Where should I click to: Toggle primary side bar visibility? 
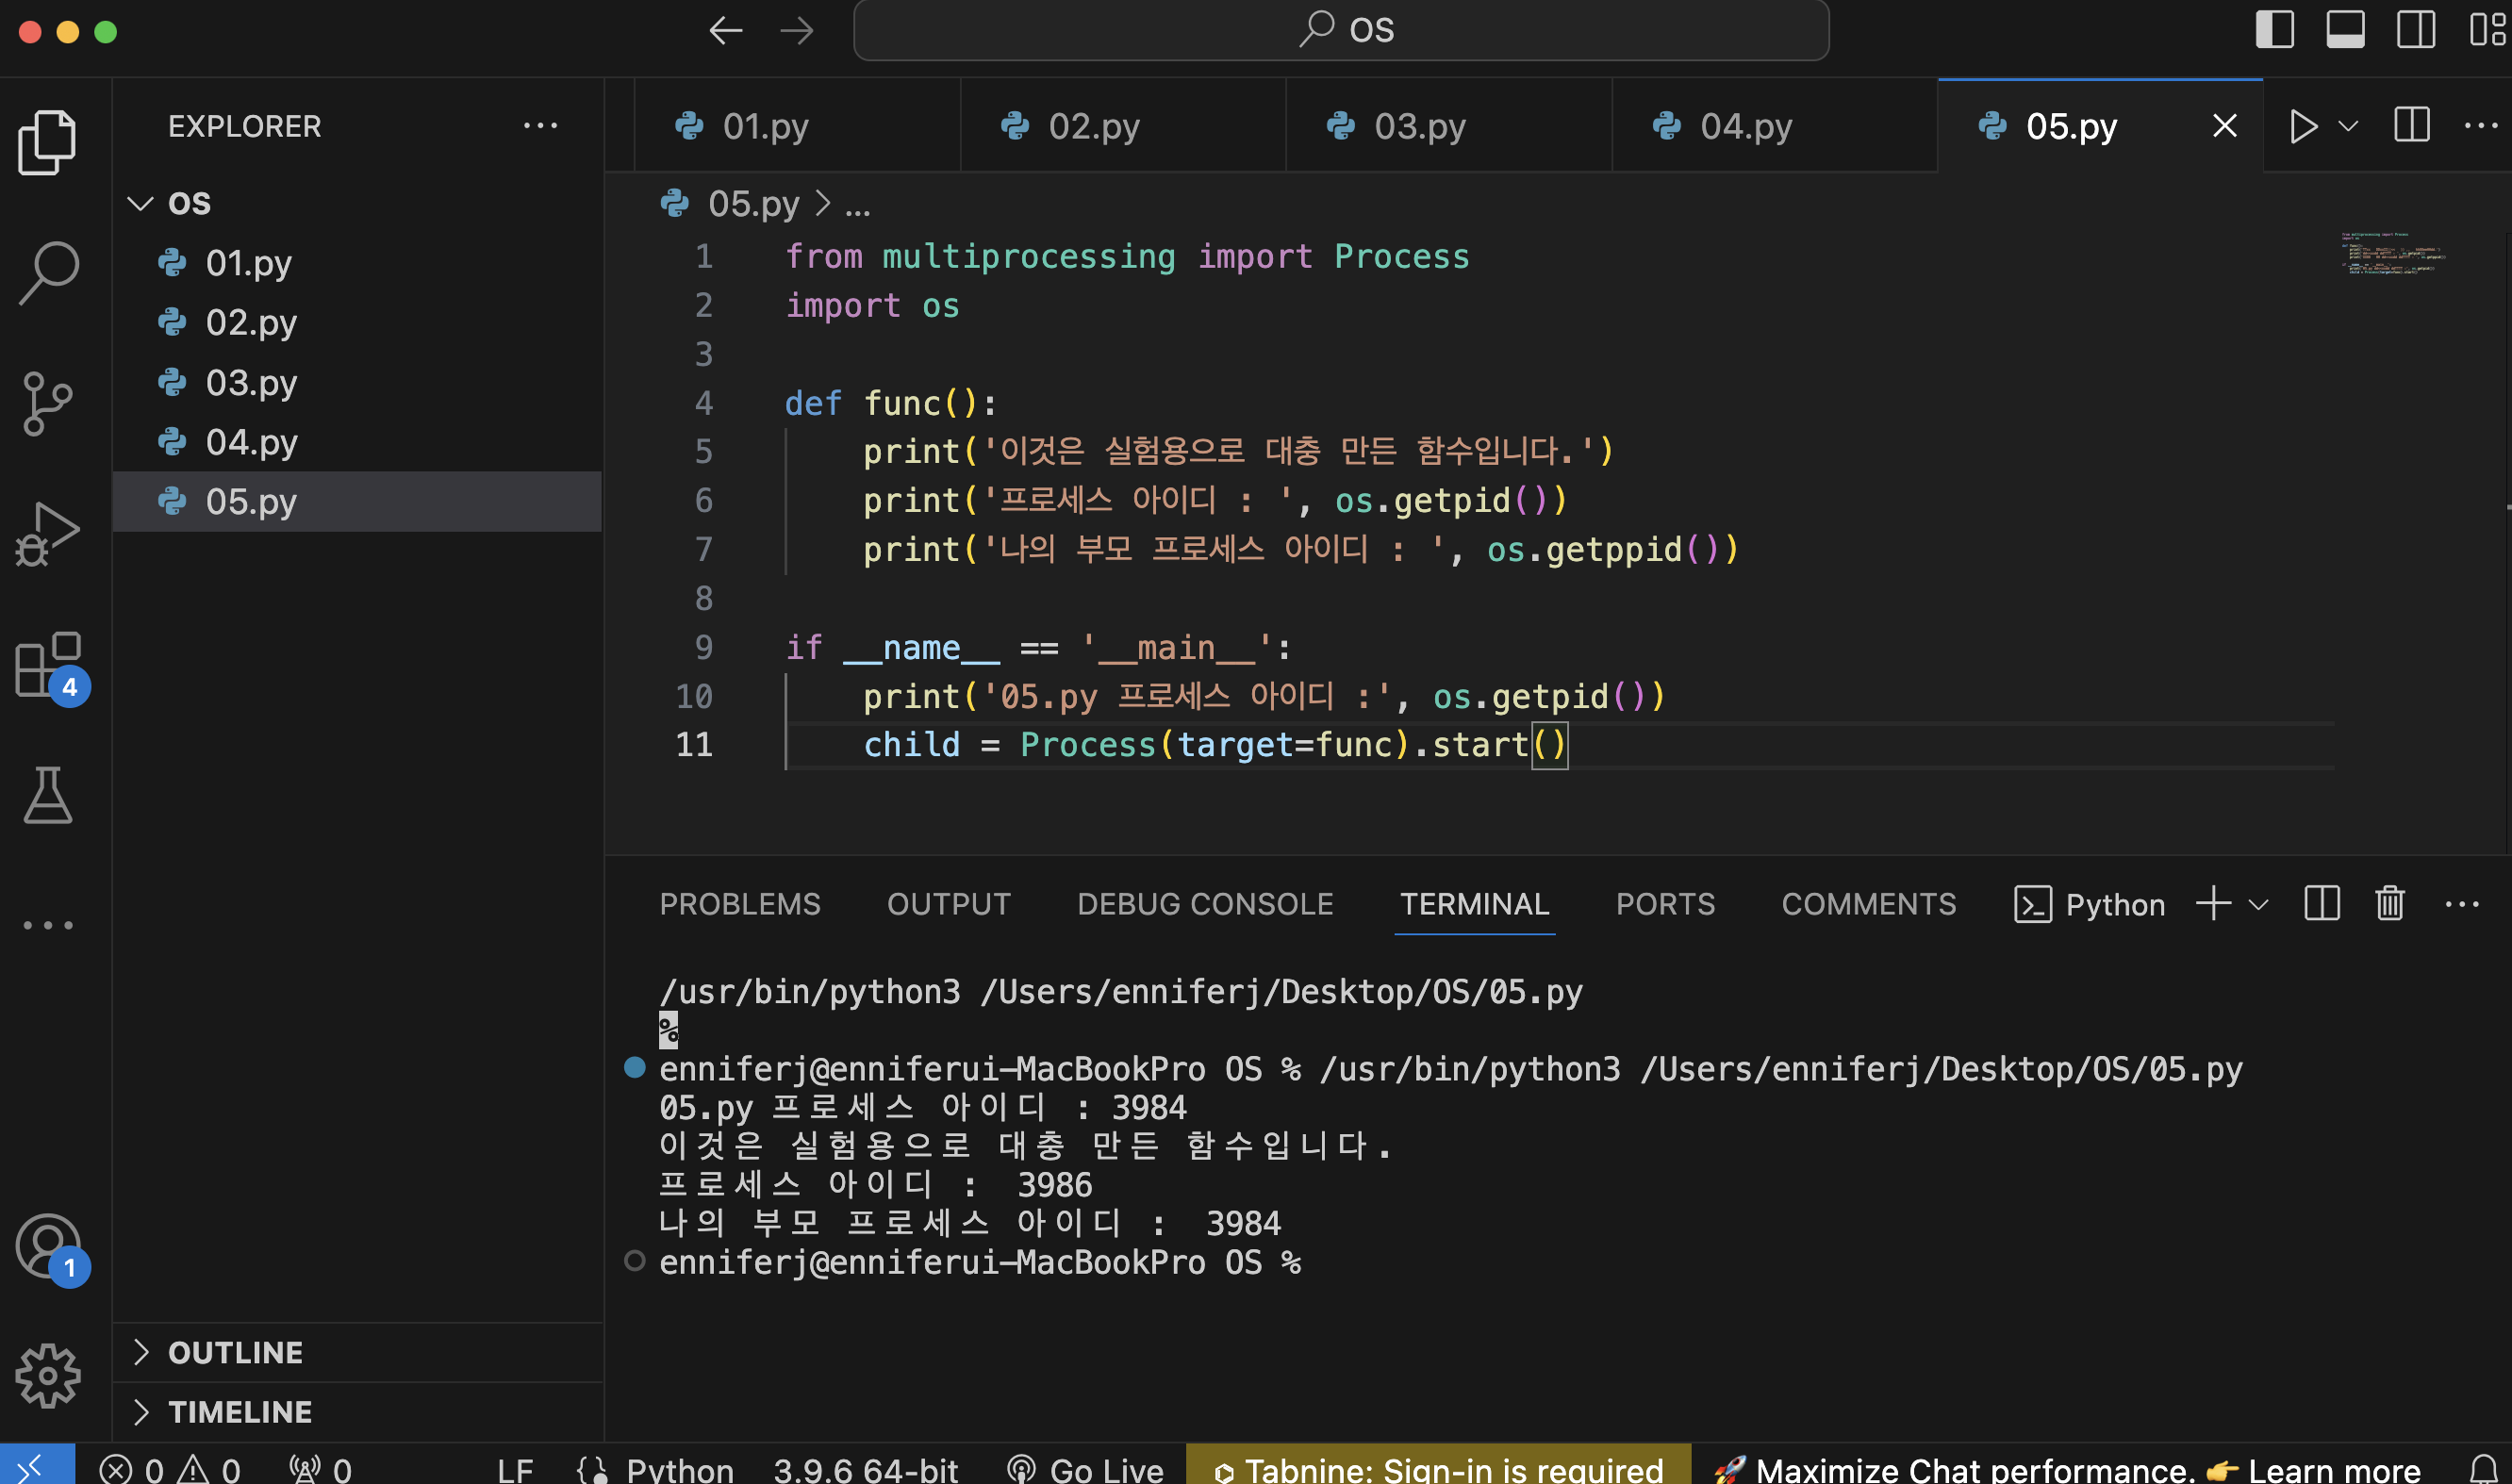pos(2274,29)
